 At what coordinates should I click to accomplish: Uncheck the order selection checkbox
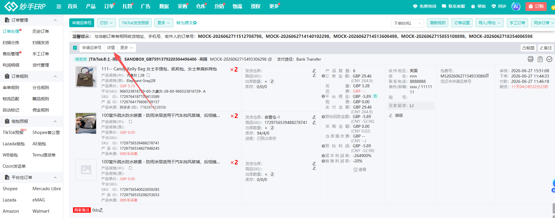[75, 48]
